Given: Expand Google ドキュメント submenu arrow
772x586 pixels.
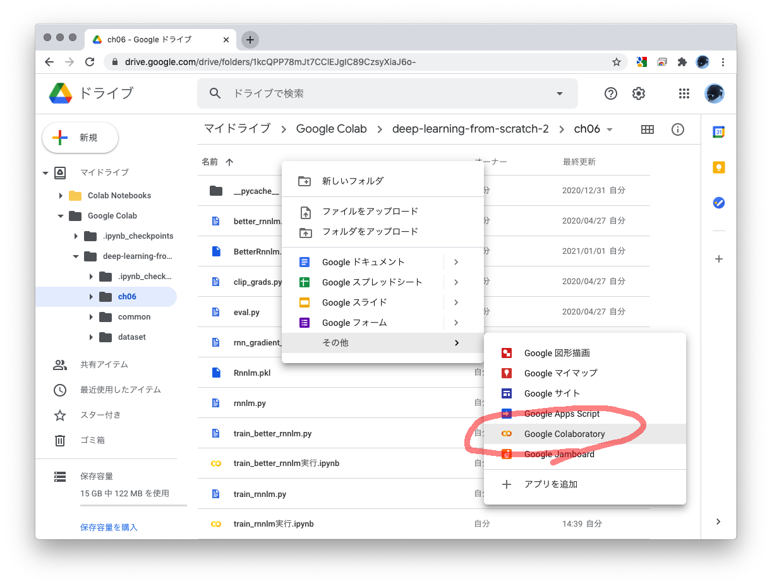Looking at the screenshot, I should click(x=456, y=262).
